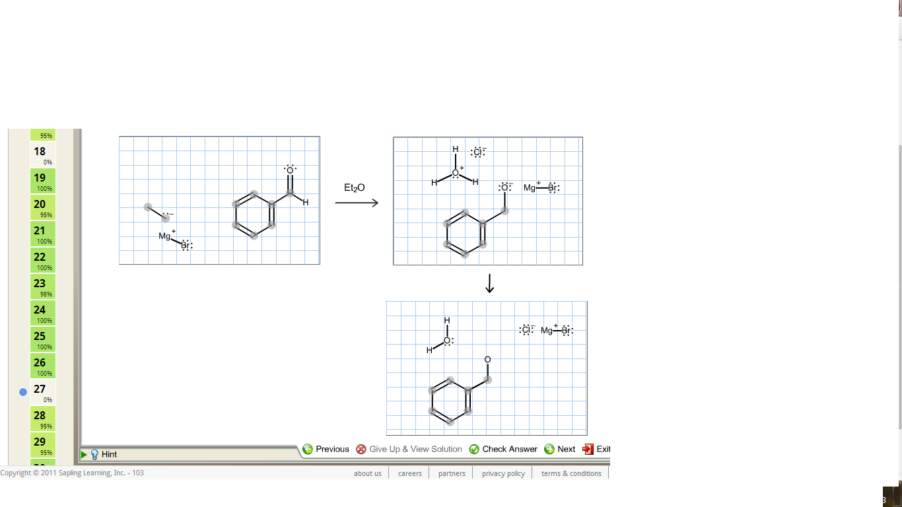902x507 pixels.
Task: Open the privacy policy link
Action: point(503,473)
